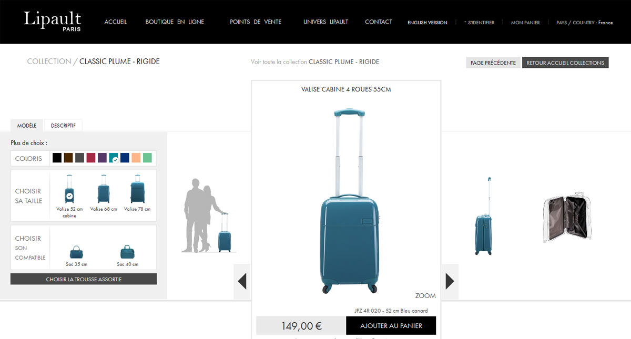Image resolution: width=631 pixels, height=339 pixels.
Task: Open the side-view suitcase thumbnail
Action: pos(484,216)
